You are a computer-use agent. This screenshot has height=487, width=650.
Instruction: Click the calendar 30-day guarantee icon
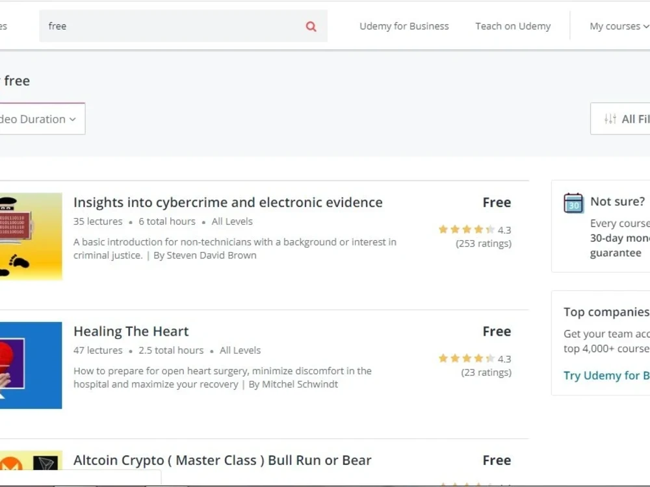coord(573,203)
